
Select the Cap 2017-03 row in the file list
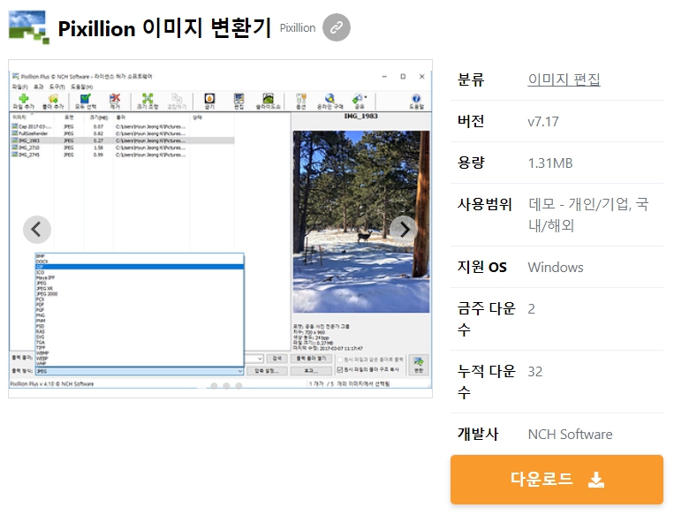point(122,126)
